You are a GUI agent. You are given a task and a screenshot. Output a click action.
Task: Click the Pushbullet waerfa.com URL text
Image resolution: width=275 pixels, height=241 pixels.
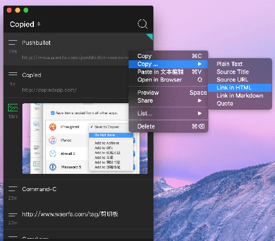click(x=75, y=57)
